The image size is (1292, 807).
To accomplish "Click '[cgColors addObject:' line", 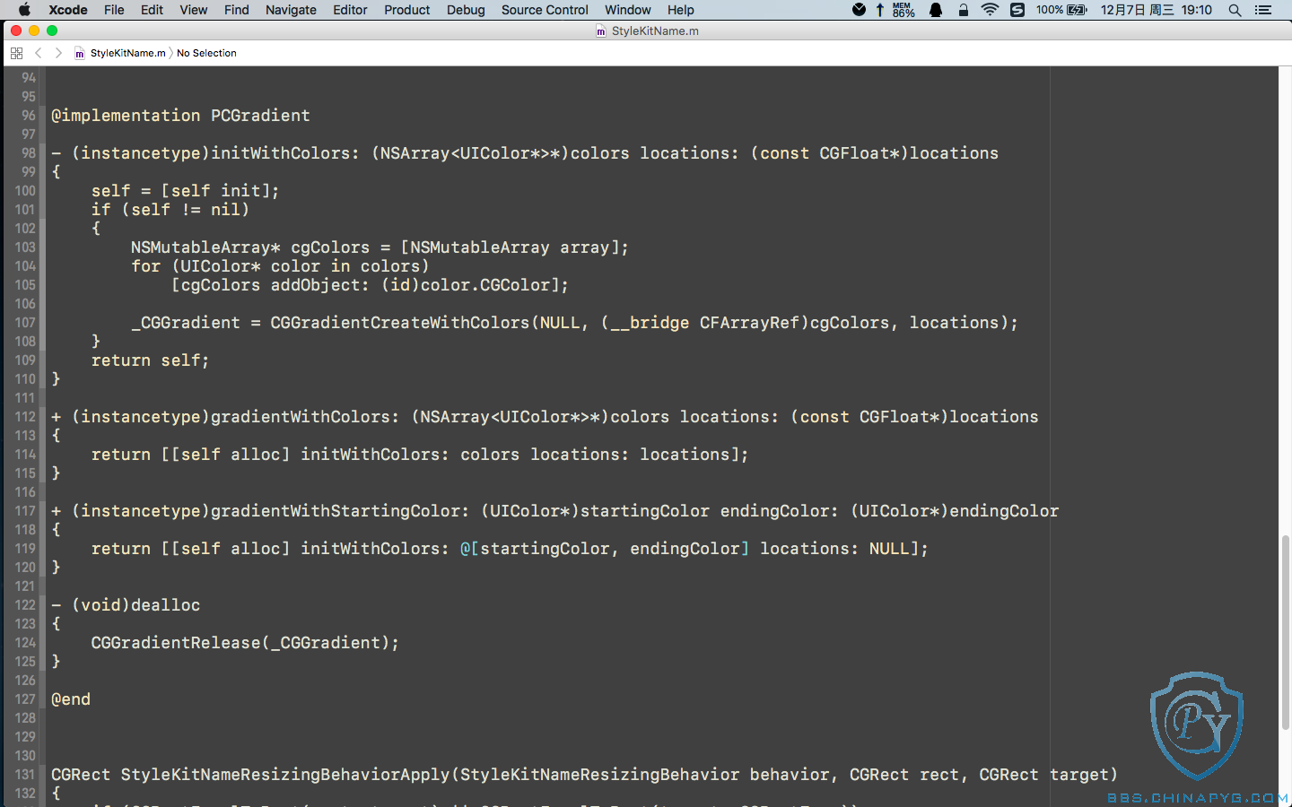I will [x=370, y=285].
